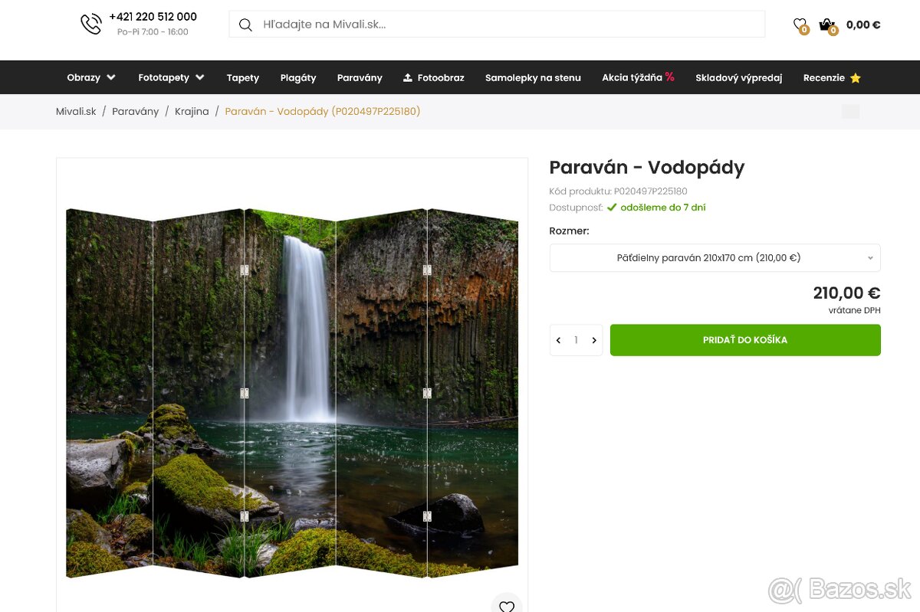Click the Akcia týždňa percent icon
The image size is (920, 612).
click(669, 77)
